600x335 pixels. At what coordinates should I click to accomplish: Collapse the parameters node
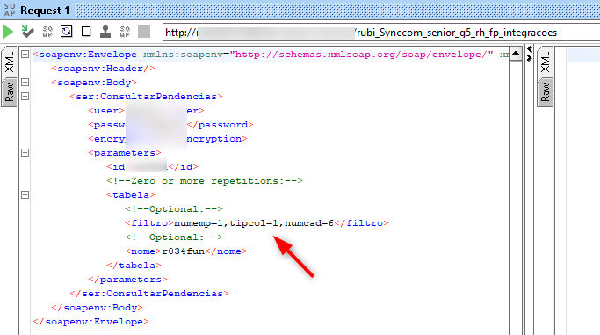25,153
